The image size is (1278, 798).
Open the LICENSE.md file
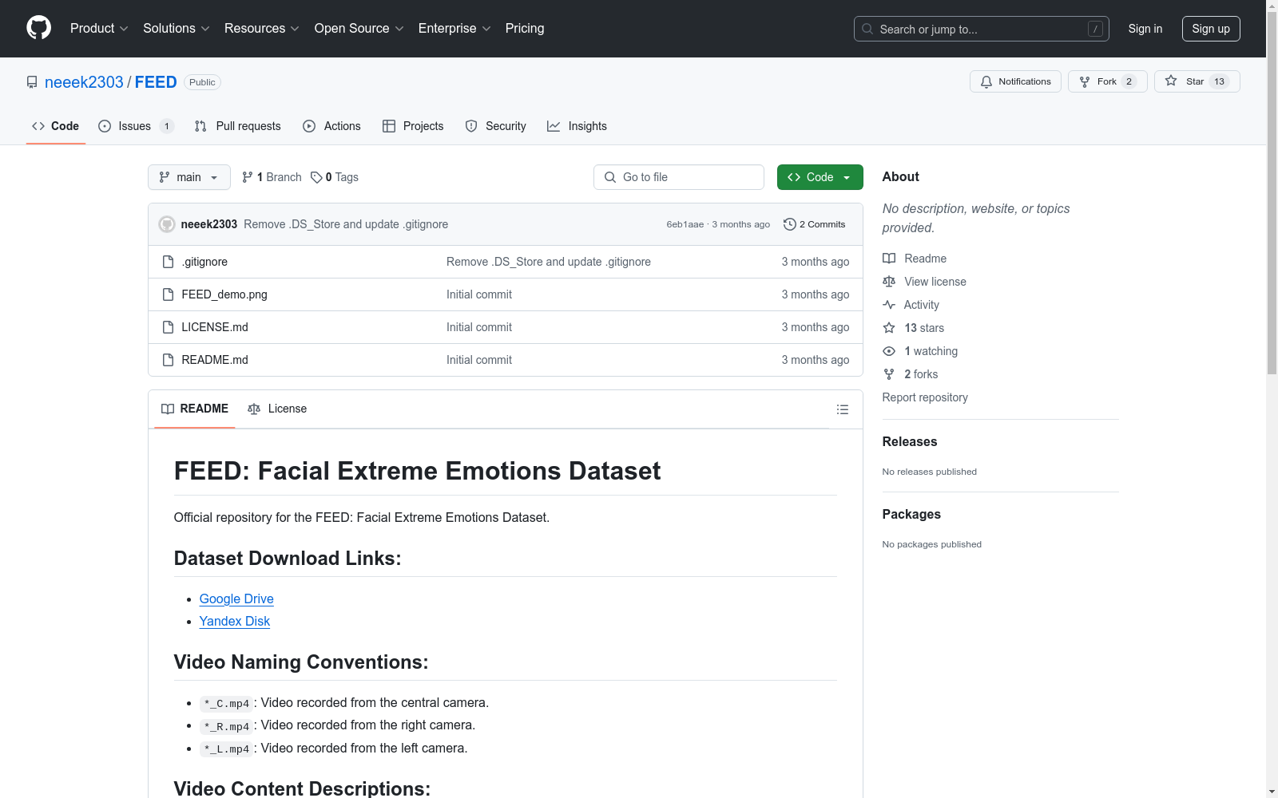pyautogui.click(x=215, y=327)
